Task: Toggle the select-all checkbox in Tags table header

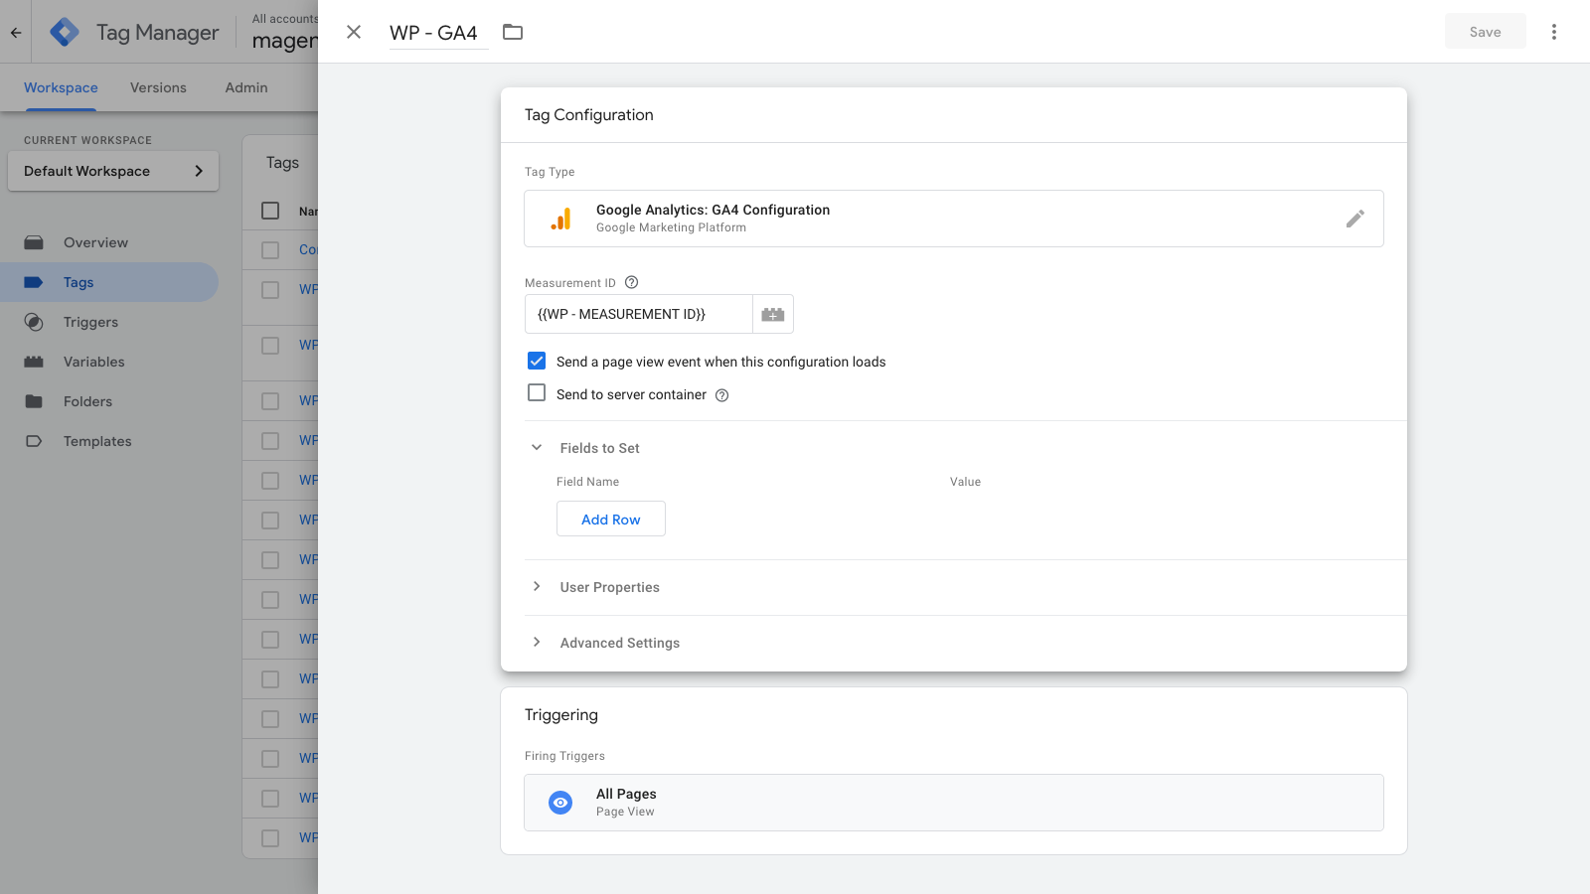Action: click(270, 211)
